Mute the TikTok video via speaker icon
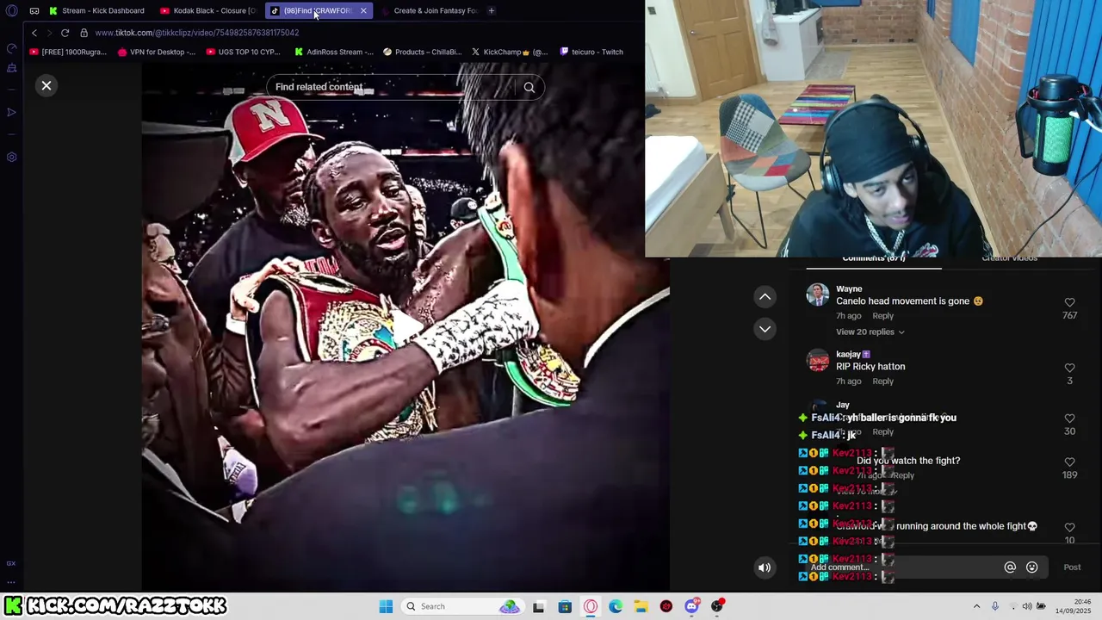This screenshot has height=620, width=1102. pos(765,567)
